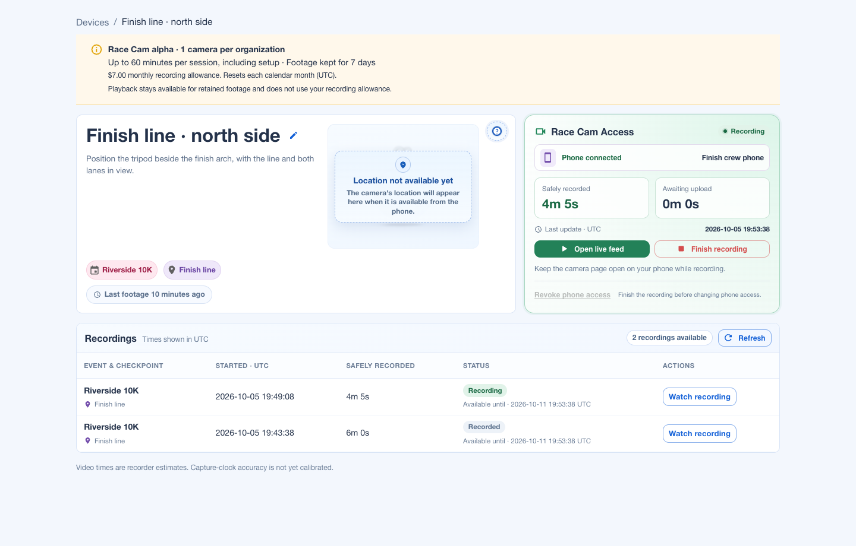Click the pin icon in the Finish line tag

tap(172, 270)
